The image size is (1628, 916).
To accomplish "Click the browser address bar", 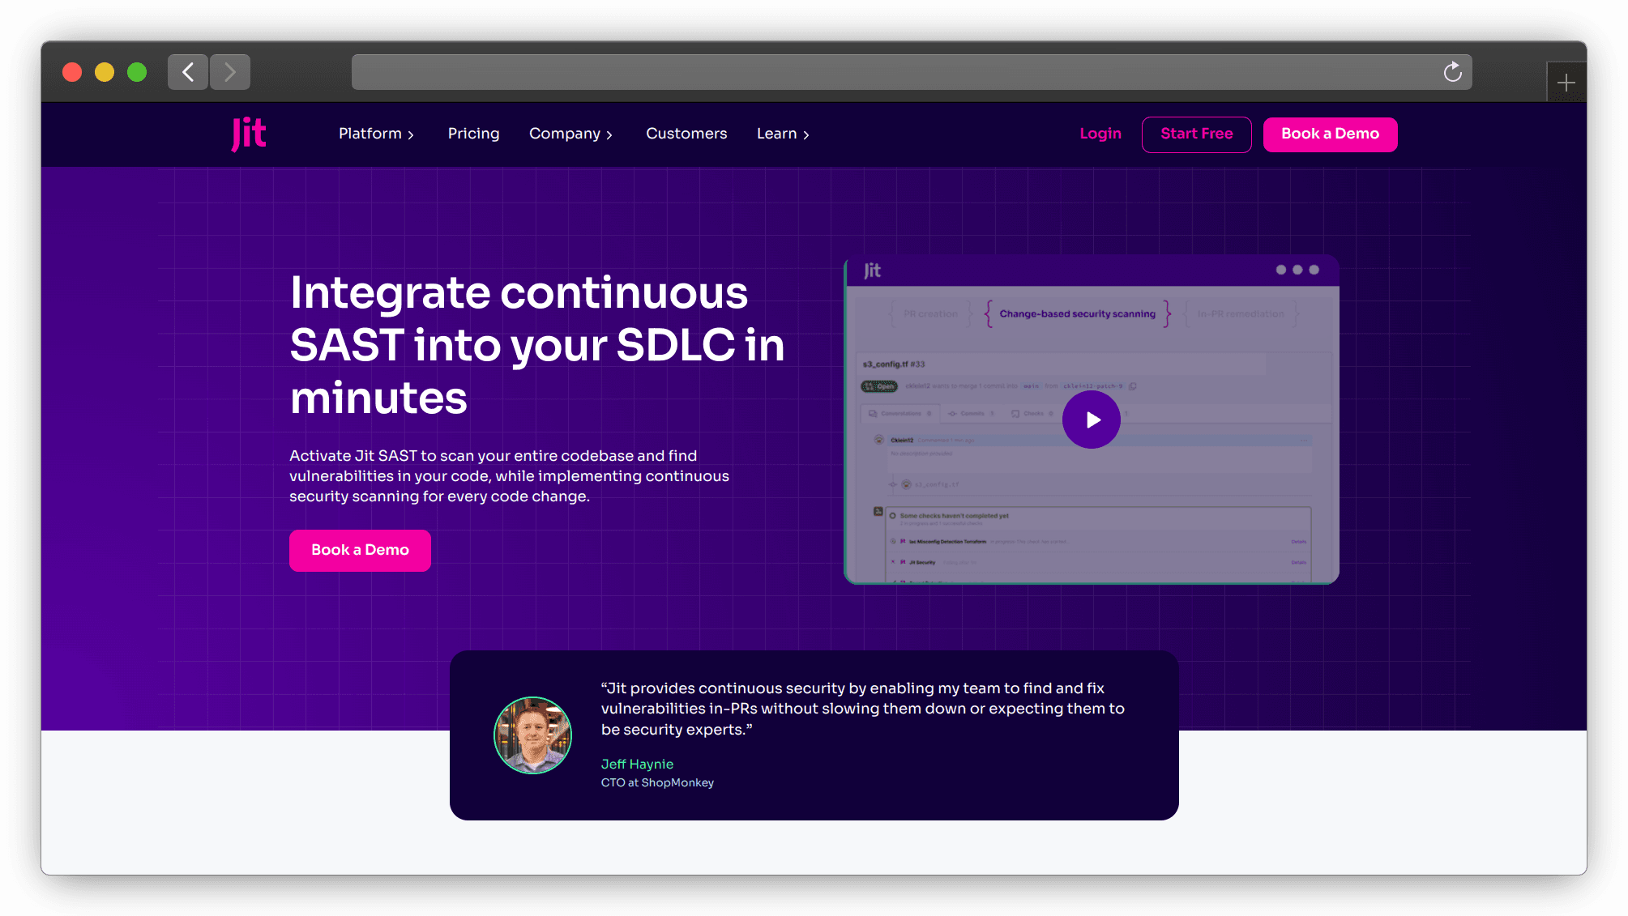I will [912, 72].
